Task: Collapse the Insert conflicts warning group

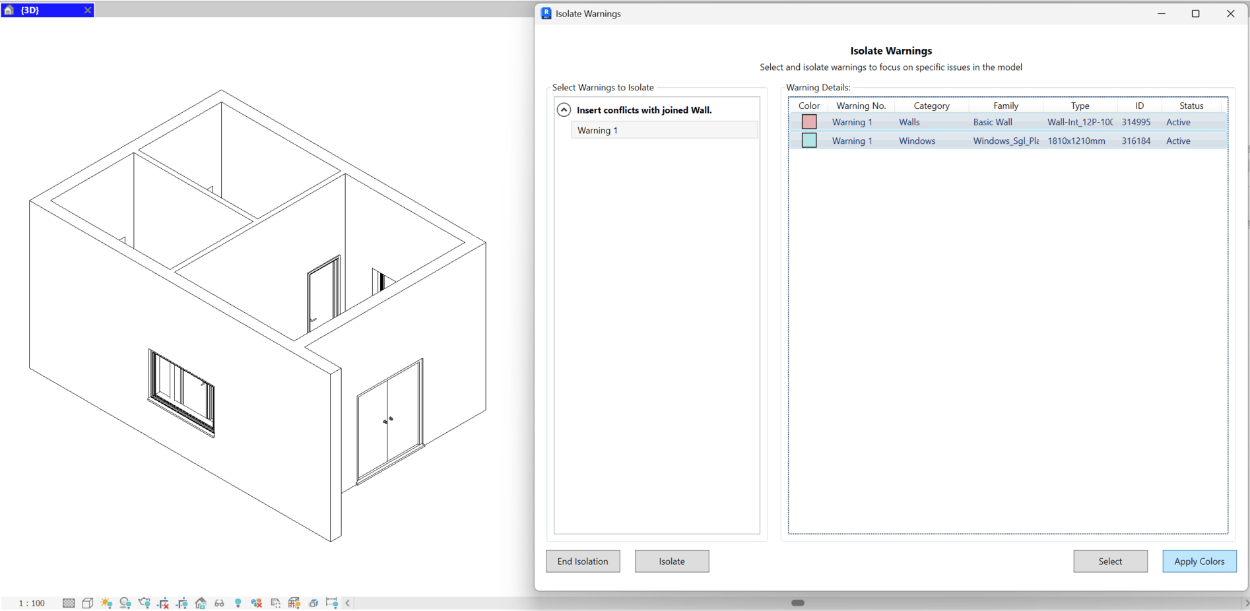Action: click(x=564, y=110)
